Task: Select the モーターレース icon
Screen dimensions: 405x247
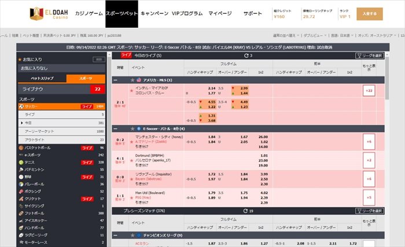Action: pos(21,242)
